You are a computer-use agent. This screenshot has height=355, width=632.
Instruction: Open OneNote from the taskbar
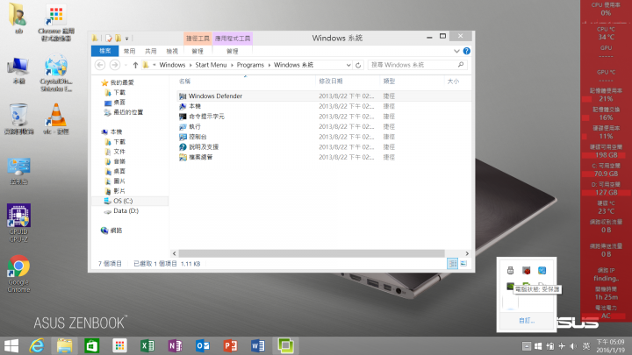(x=175, y=345)
